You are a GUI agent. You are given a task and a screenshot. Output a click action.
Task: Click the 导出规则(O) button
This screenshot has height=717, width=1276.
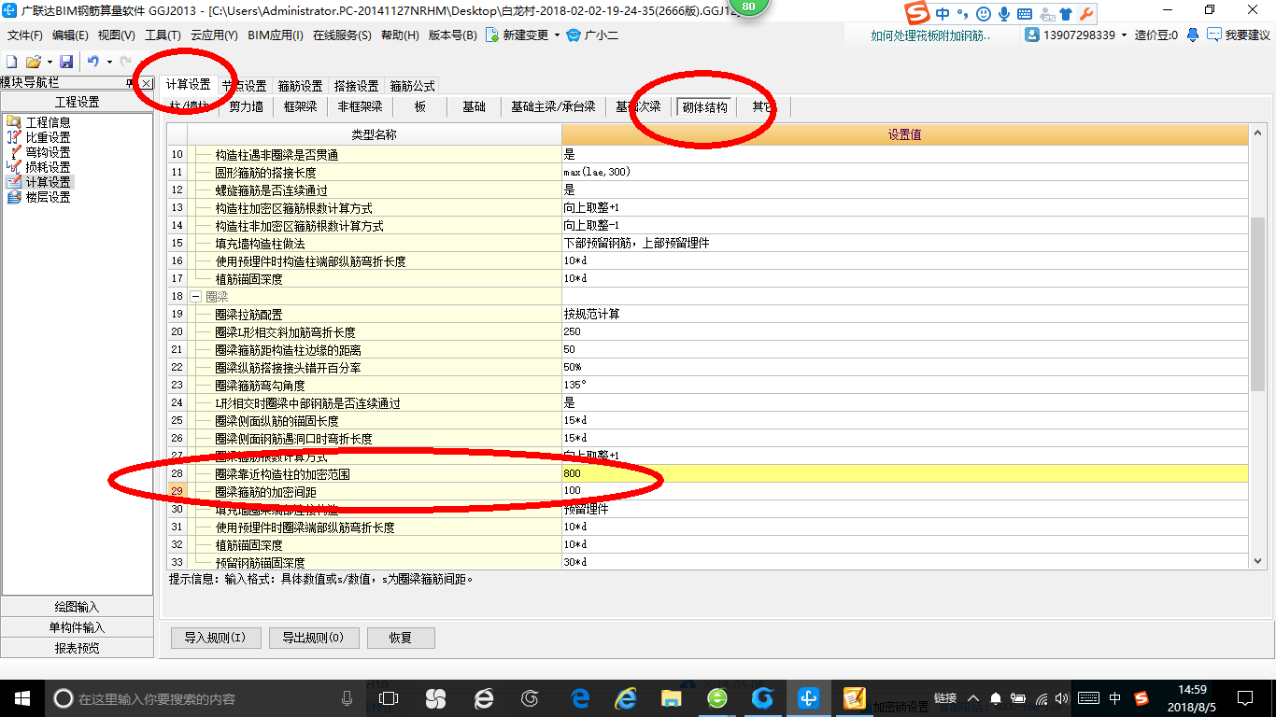click(x=313, y=639)
